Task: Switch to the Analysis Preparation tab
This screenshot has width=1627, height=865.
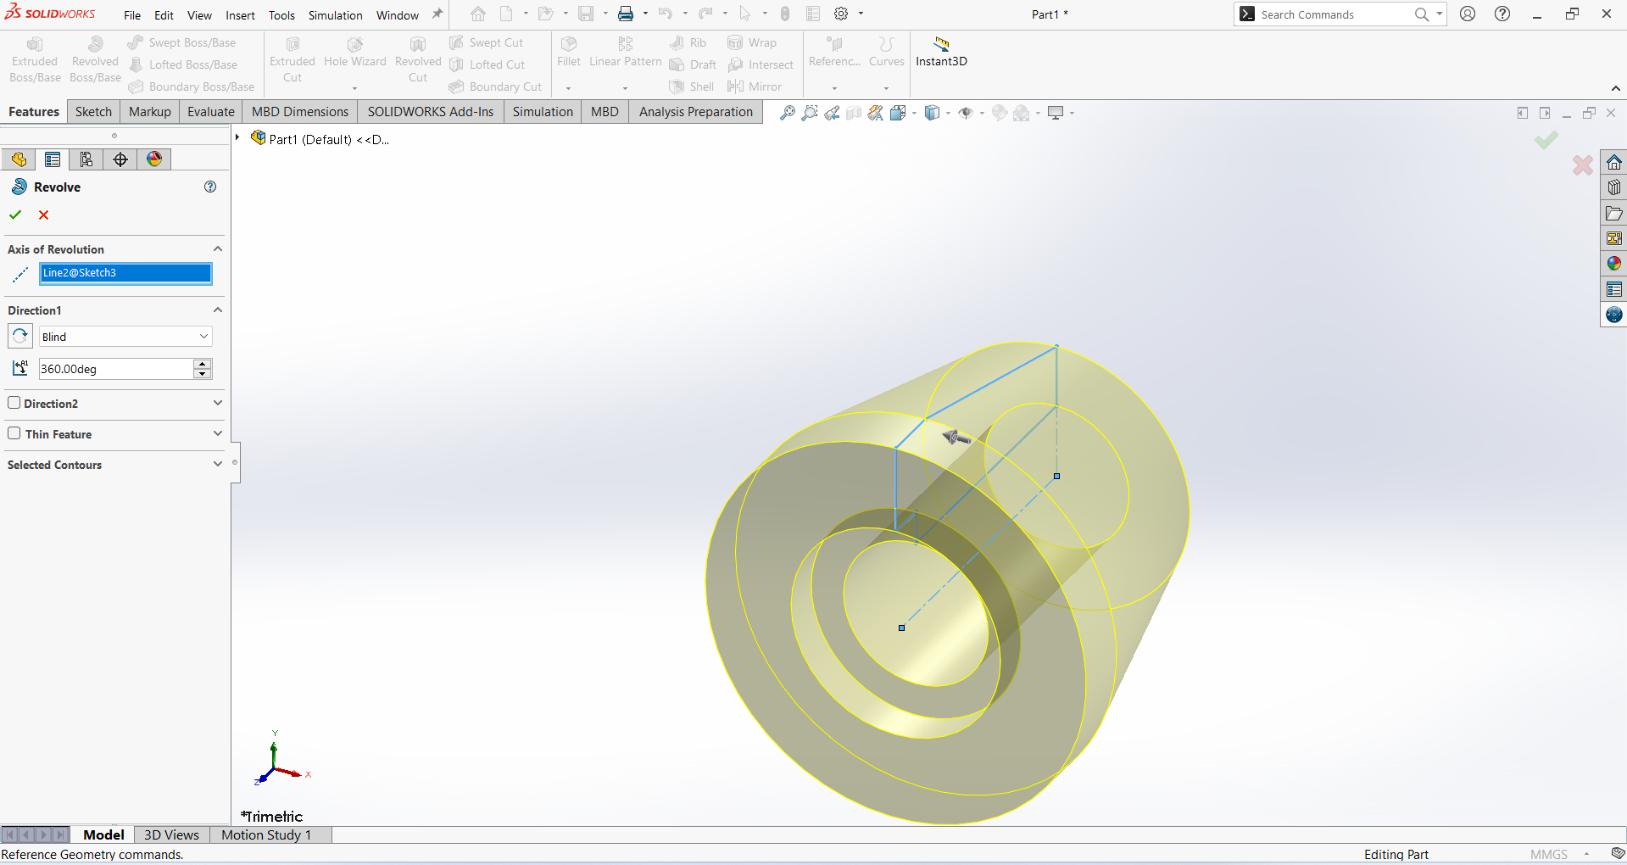Action: pos(696,112)
